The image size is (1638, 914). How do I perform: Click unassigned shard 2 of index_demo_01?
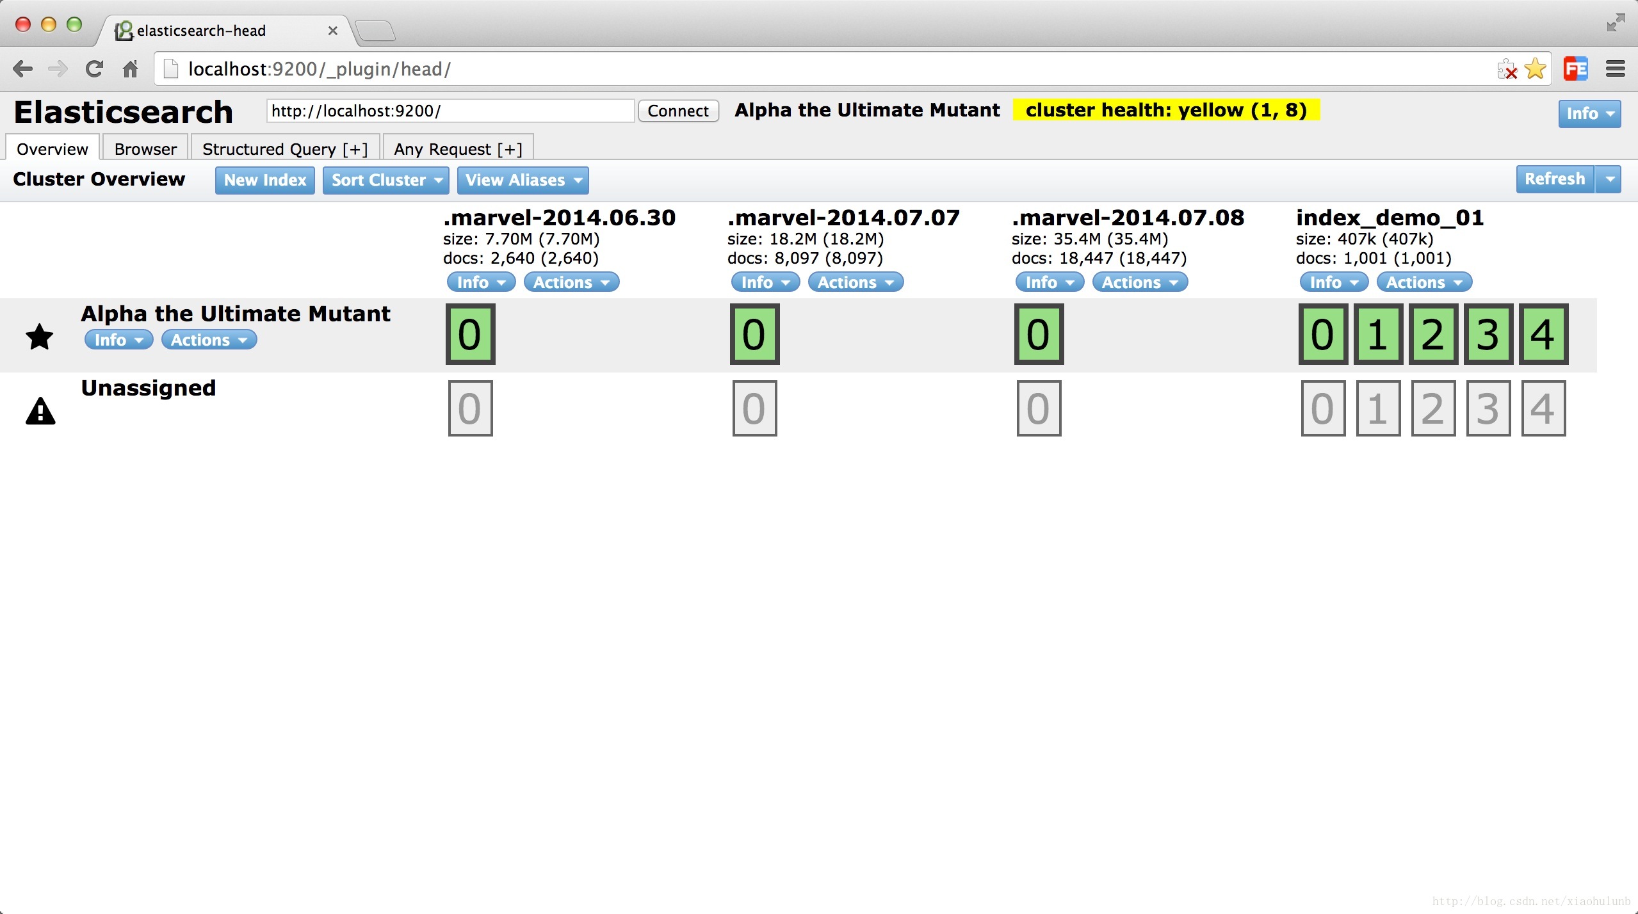pyautogui.click(x=1433, y=408)
